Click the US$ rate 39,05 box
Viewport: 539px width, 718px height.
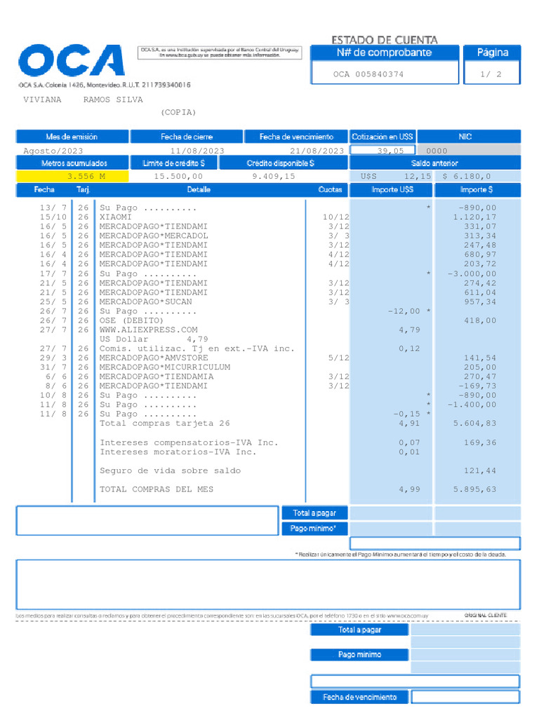(x=382, y=150)
